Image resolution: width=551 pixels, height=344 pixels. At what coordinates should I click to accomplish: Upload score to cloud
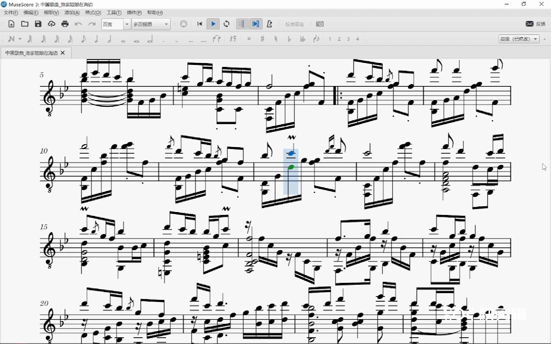tap(51, 24)
